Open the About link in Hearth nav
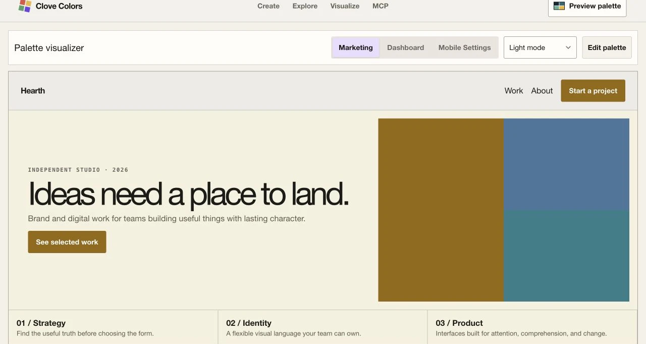Image resolution: width=646 pixels, height=344 pixels. coord(542,91)
